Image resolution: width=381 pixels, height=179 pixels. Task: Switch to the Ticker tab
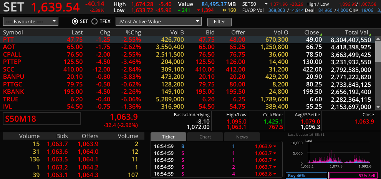click(168, 137)
